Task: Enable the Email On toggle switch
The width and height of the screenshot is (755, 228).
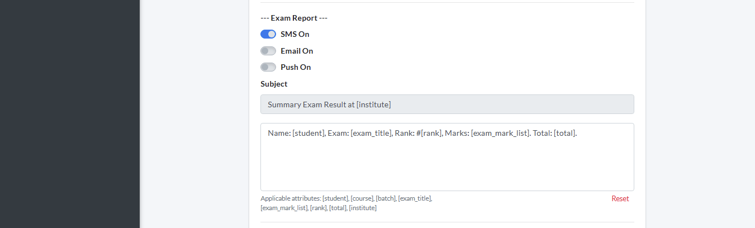Action: (268, 51)
